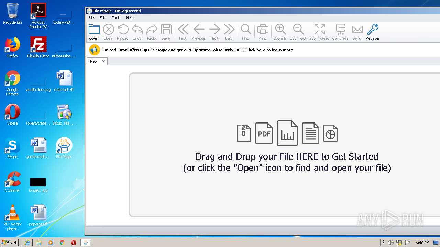Click File Magic taskbar button
Screen dimensions: 440x247
click(86, 243)
